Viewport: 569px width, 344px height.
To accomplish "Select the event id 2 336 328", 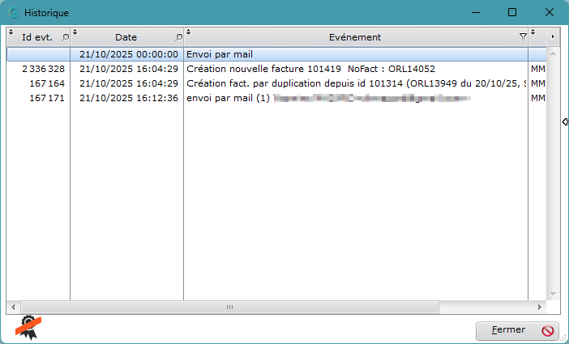I will pos(38,69).
